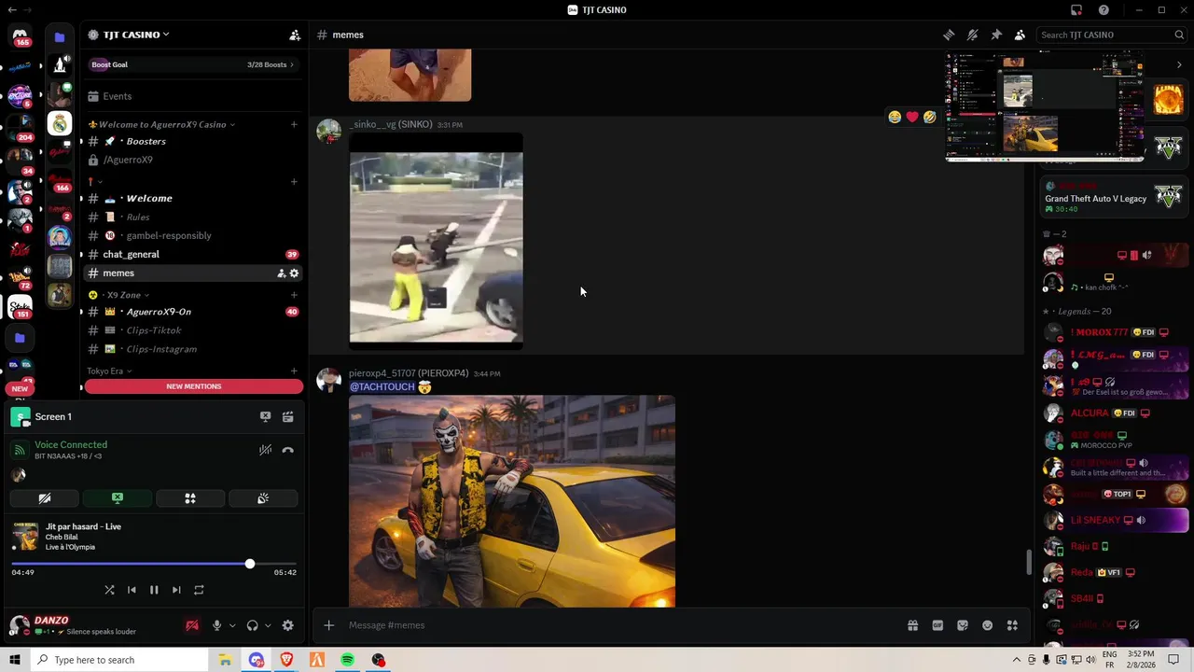
Task: Toggle the red camera-off button near DANZO
Action: [x=192, y=626]
